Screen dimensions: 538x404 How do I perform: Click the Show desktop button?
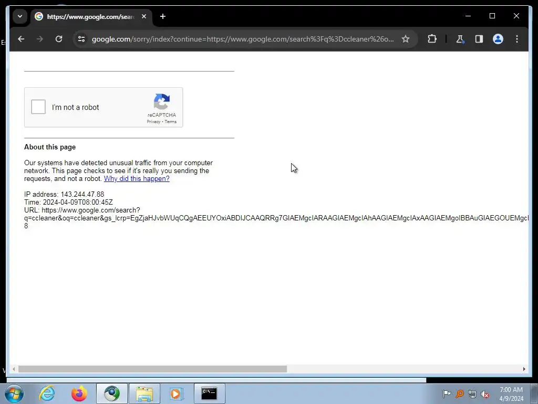pyautogui.click(x=534, y=393)
